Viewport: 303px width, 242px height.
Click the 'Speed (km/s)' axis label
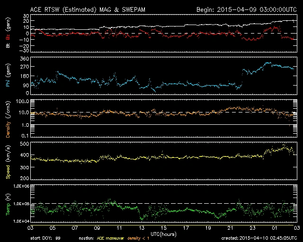(x=8, y=162)
